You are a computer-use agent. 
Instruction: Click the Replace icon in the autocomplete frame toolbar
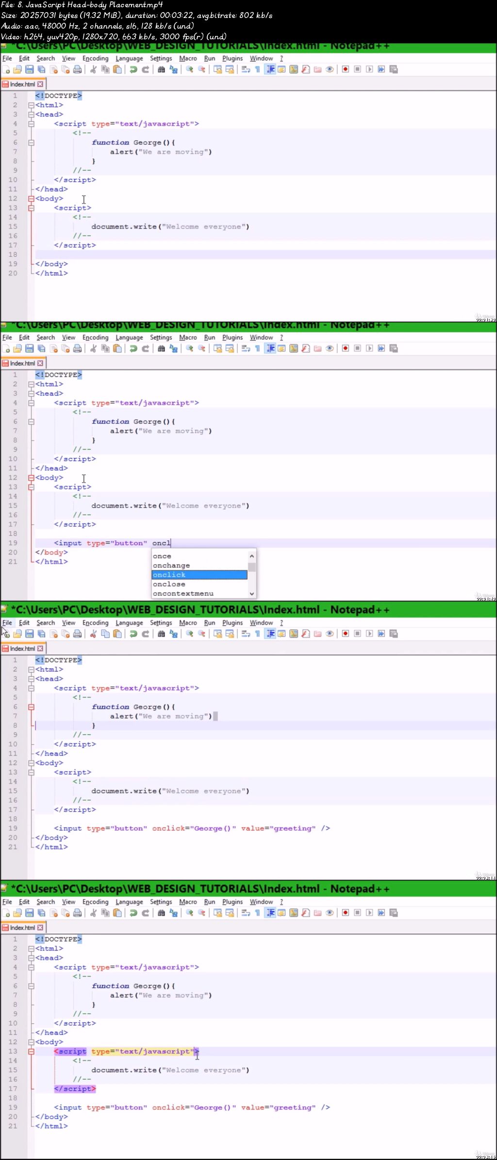173,348
